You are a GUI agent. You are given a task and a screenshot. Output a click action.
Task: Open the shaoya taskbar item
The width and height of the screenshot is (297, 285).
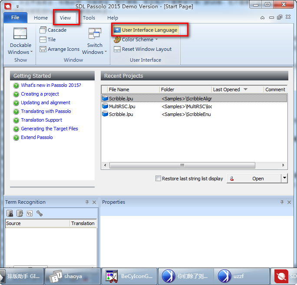(x=73, y=276)
